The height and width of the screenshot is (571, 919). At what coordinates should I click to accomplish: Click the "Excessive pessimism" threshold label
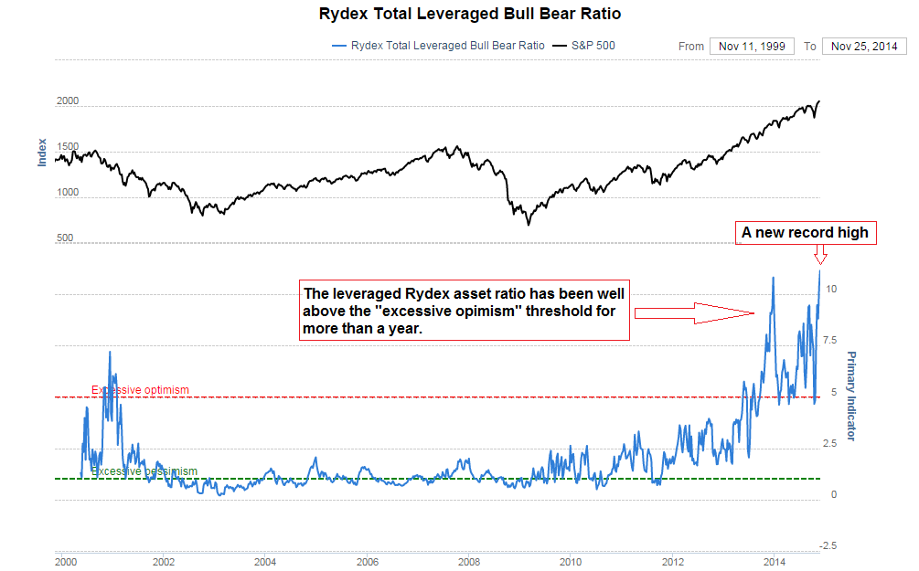tap(144, 471)
